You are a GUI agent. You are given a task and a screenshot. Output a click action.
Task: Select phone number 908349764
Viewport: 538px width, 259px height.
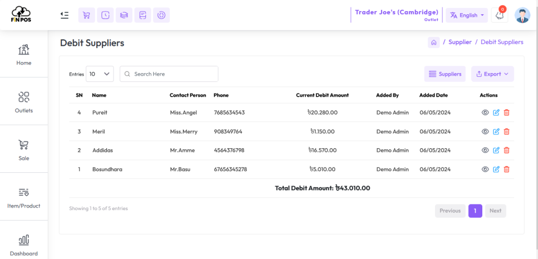click(x=228, y=131)
